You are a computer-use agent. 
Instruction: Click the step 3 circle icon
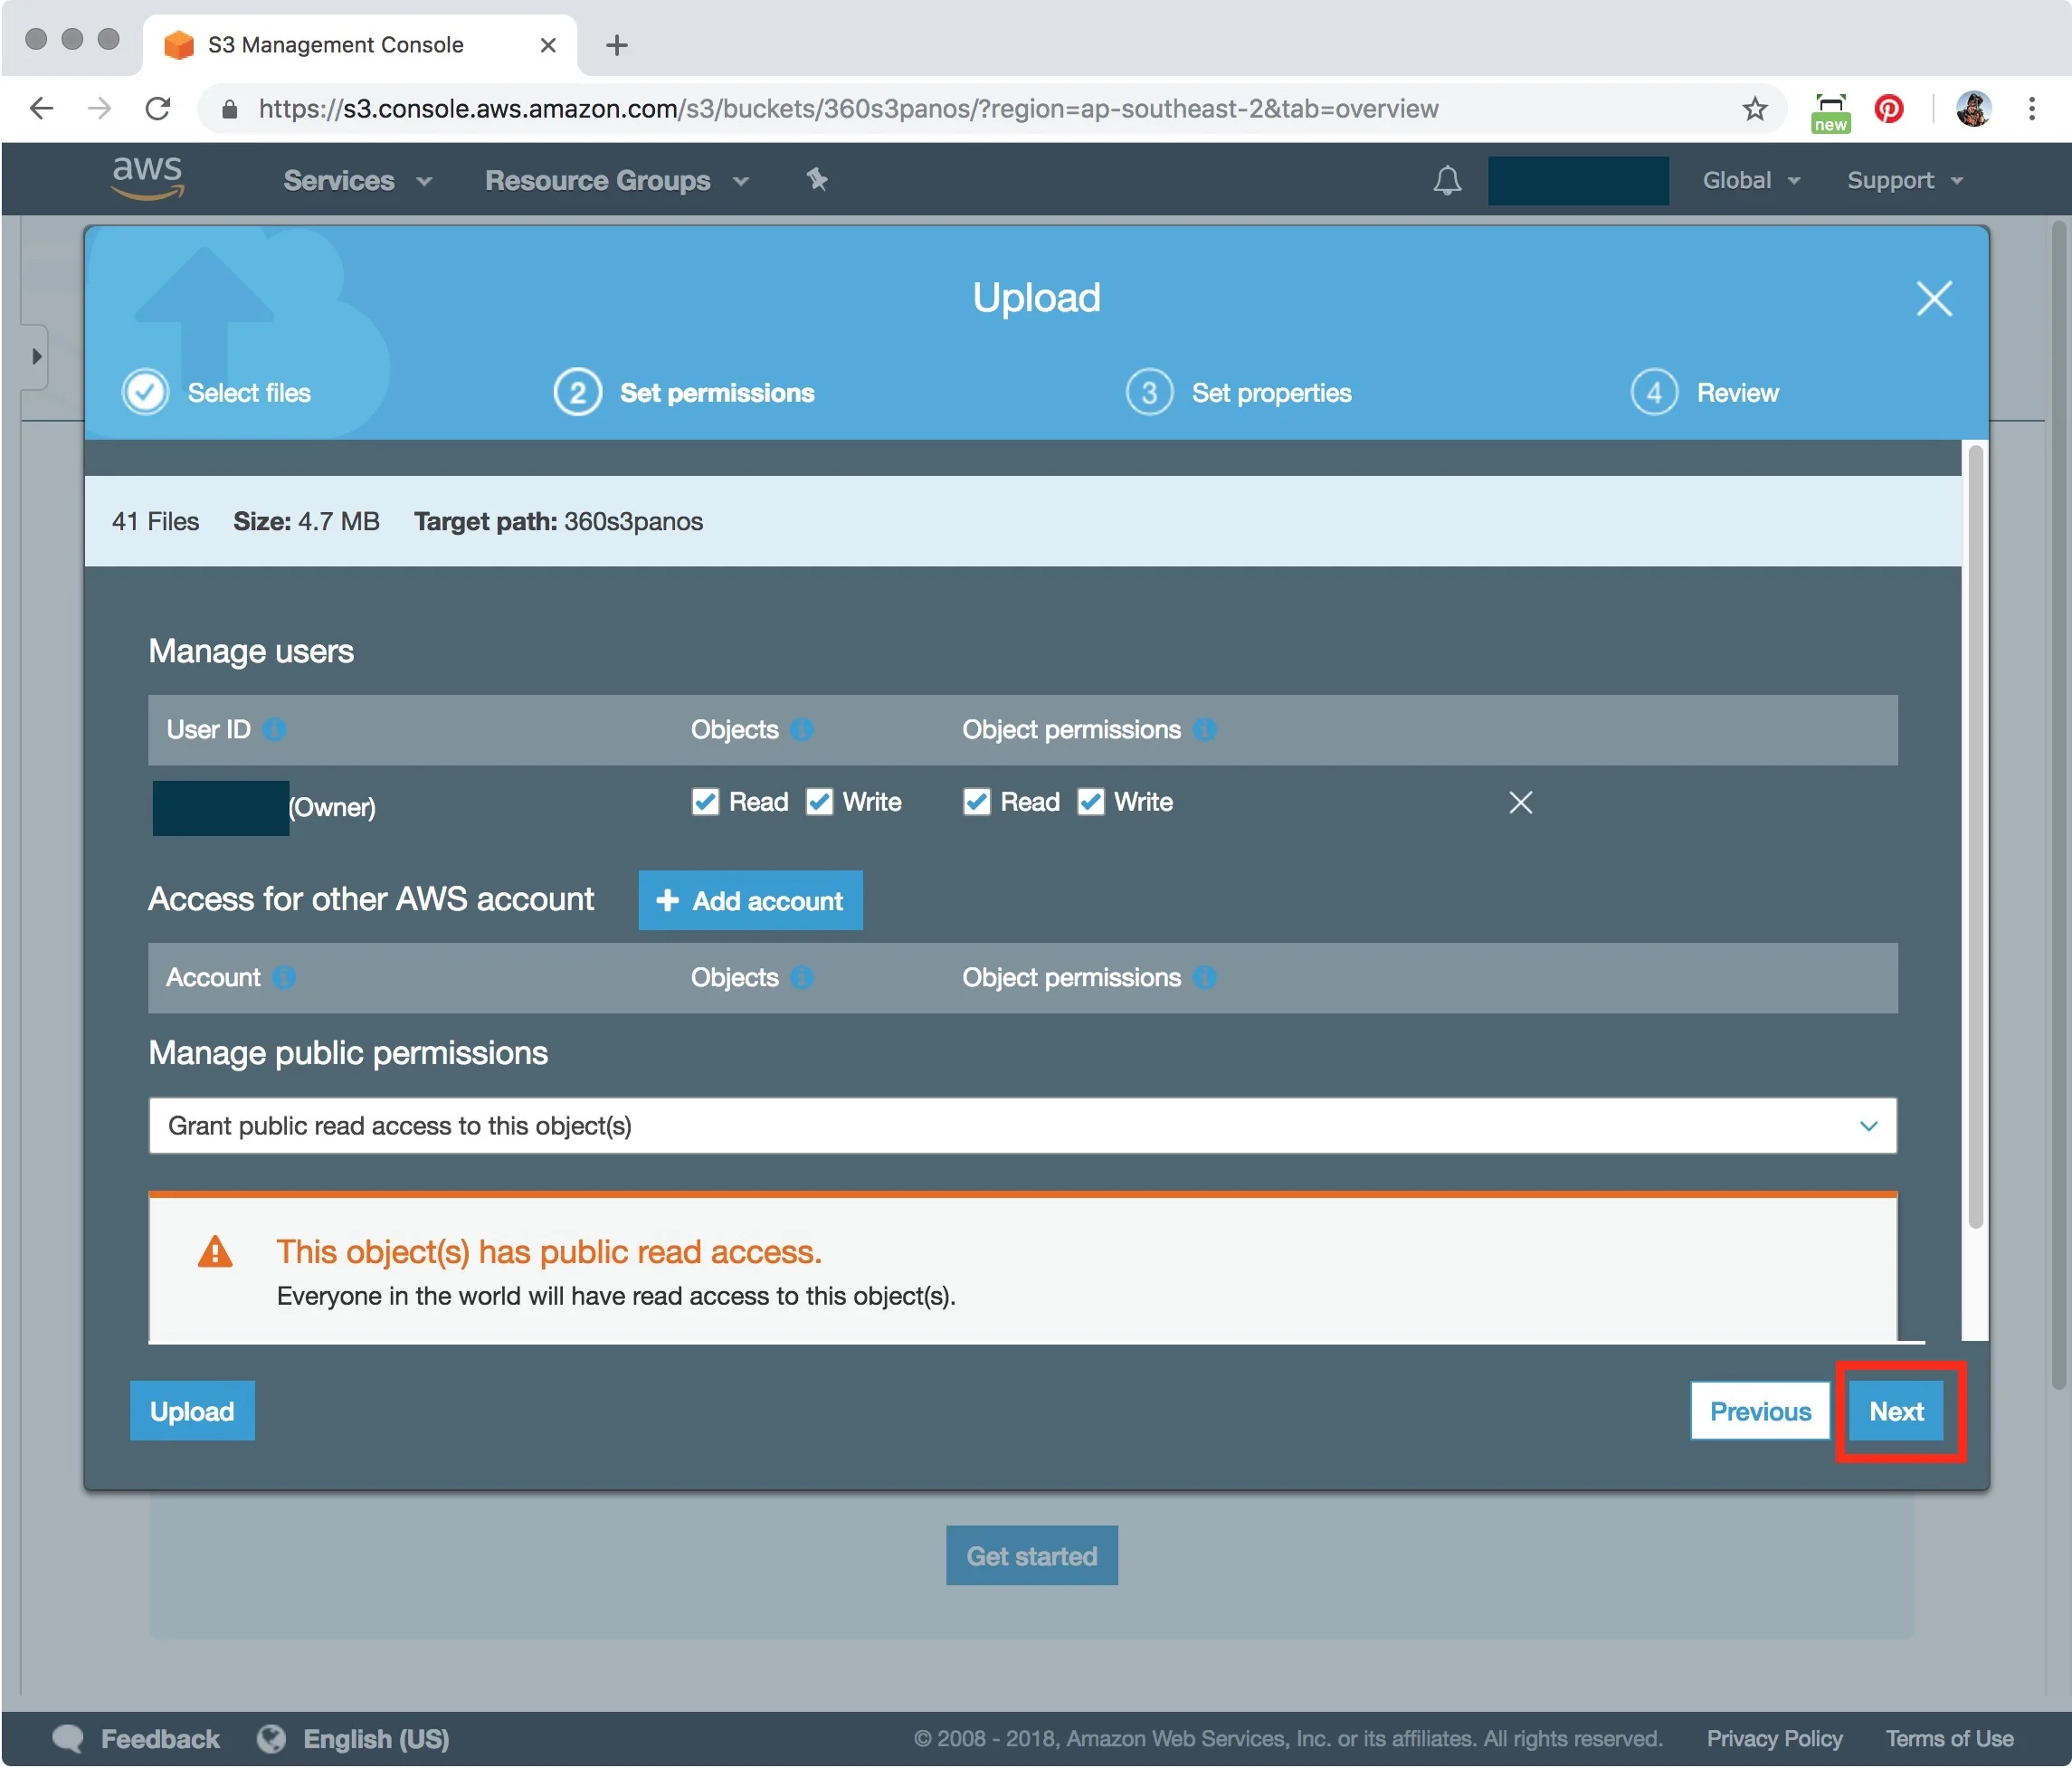1150,392
